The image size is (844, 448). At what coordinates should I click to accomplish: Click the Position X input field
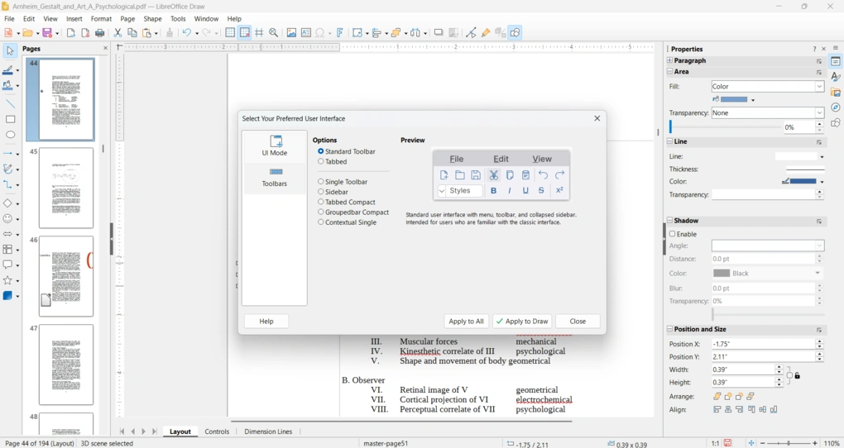(763, 344)
